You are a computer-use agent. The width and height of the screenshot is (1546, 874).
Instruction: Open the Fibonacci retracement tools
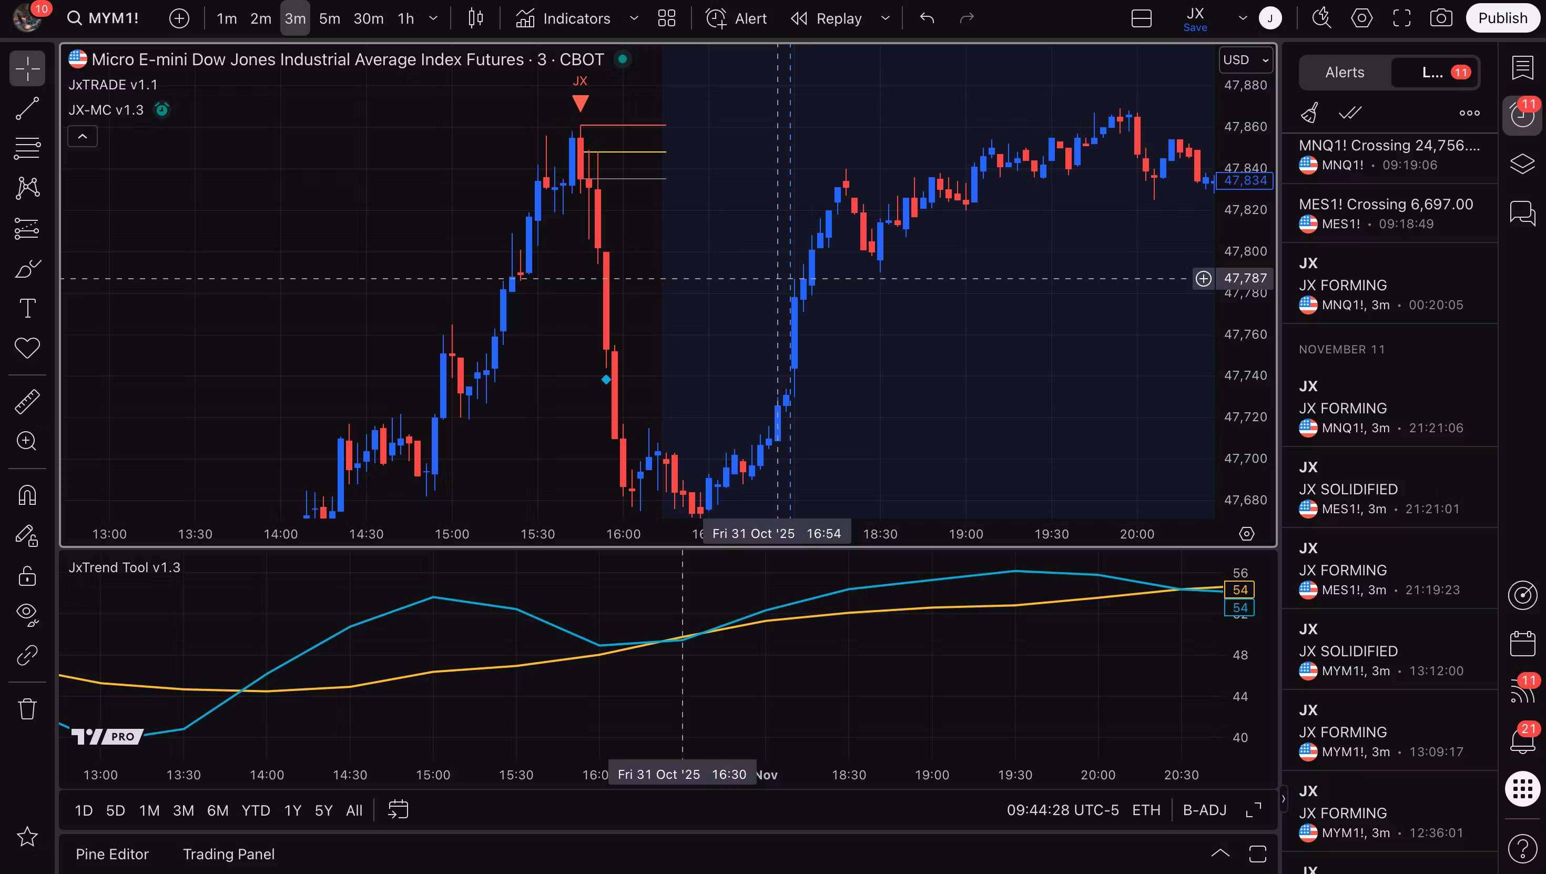[27, 148]
